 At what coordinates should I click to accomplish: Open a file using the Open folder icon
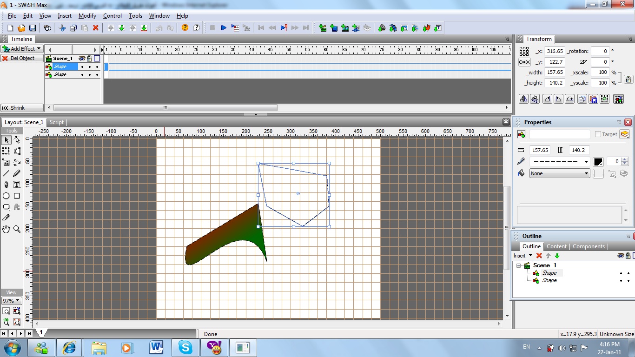coord(21,28)
